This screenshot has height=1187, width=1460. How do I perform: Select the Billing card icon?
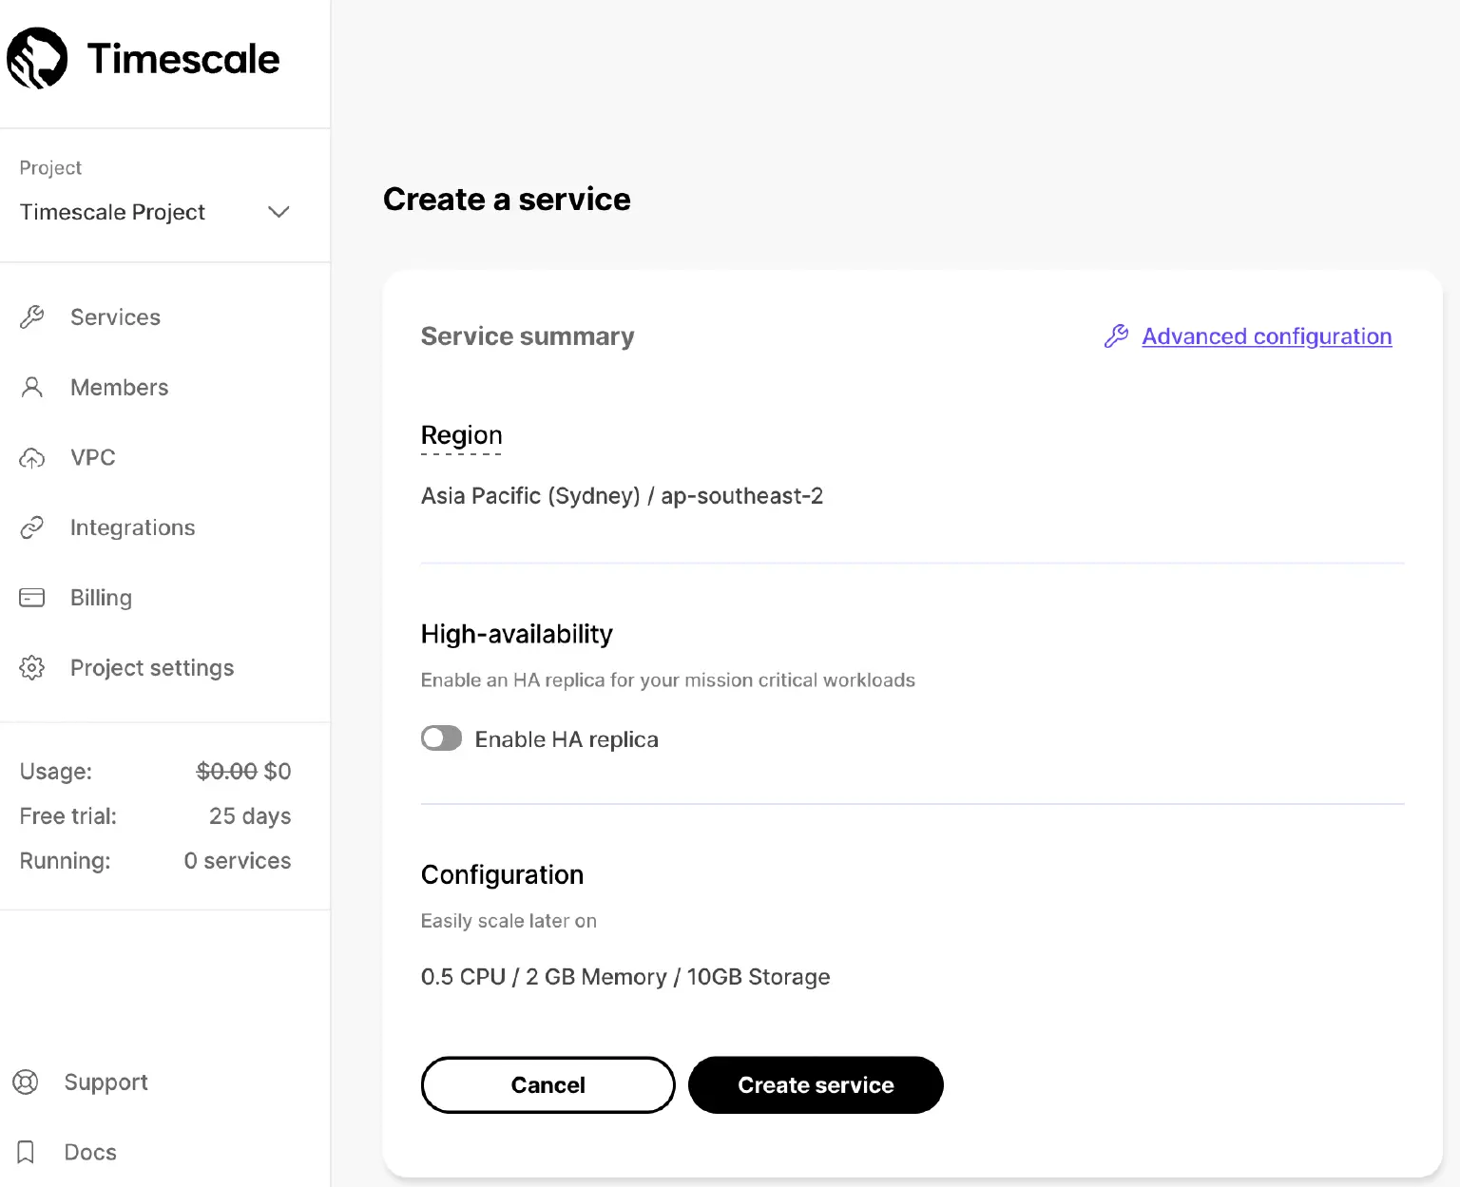click(x=31, y=598)
